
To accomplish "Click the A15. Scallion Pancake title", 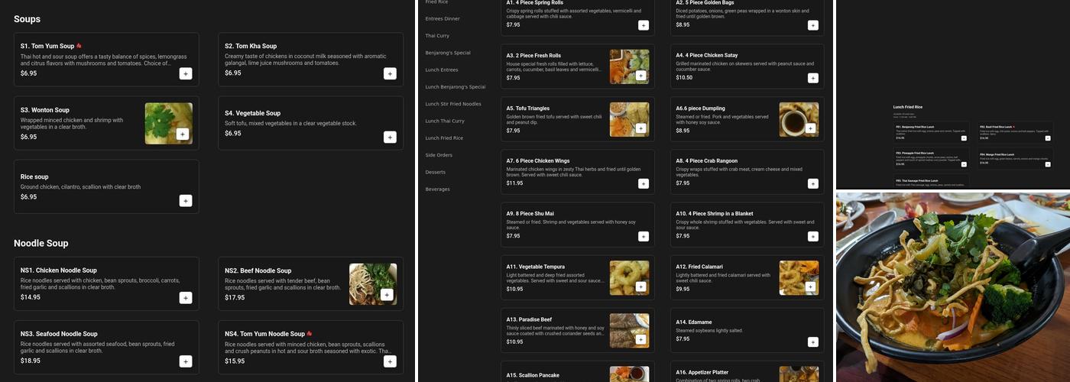I will click(x=533, y=375).
